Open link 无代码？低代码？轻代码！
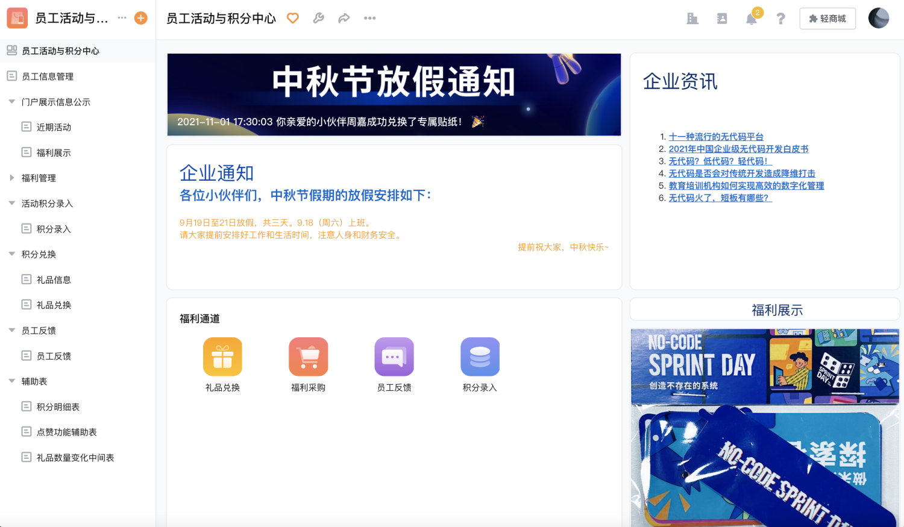 (720, 161)
